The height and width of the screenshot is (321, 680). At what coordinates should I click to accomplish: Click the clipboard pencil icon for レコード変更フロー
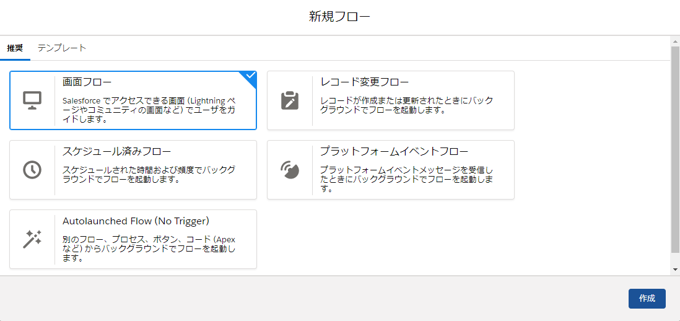[290, 100]
